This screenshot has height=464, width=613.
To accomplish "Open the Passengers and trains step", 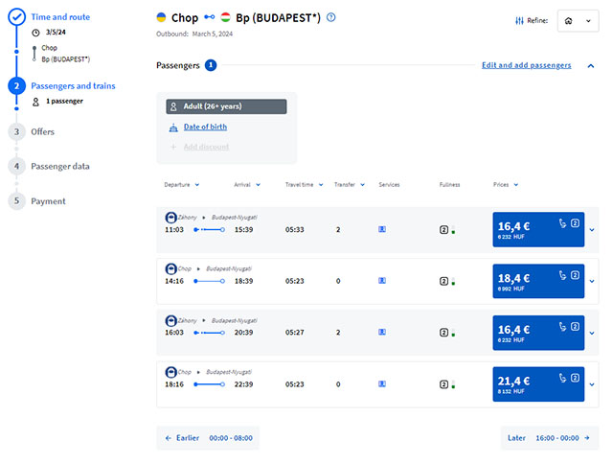I will tap(73, 86).
